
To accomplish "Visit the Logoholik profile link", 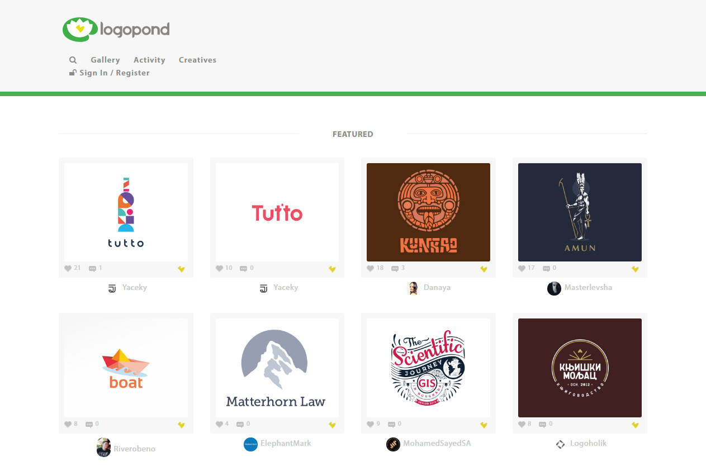I will [x=588, y=444].
